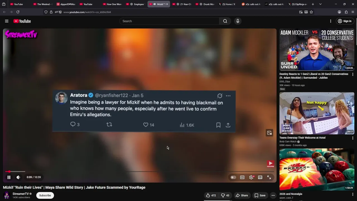Seek on the video progress bar
357x201 pixels.
click(139, 171)
